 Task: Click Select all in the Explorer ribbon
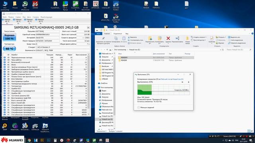[234, 37]
